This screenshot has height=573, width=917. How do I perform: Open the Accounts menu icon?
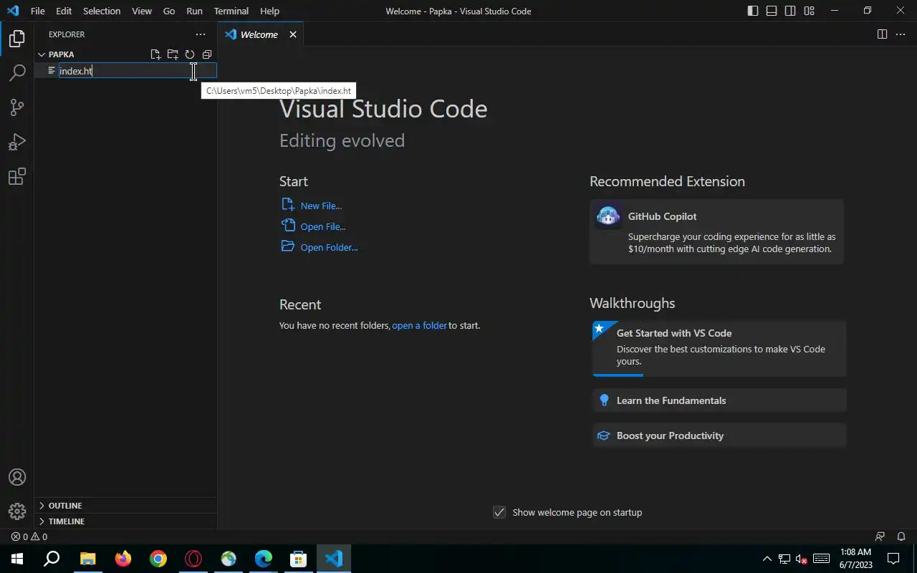point(17,477)
